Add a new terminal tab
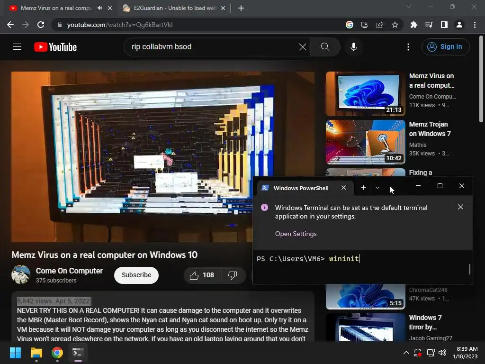The width and height of the screenshot is (485, 364). click(363, 188)
